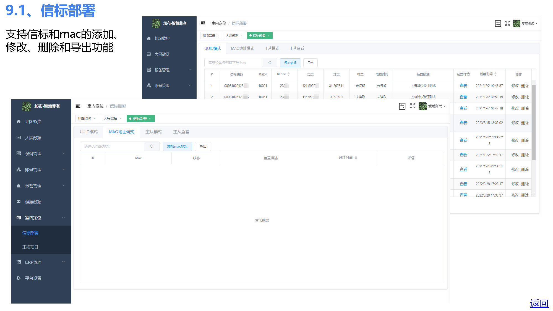The height and width of the screenshot is (311, 553).
Task: Collapse sidebar via hamburger icon in back window
Action: 203,23
